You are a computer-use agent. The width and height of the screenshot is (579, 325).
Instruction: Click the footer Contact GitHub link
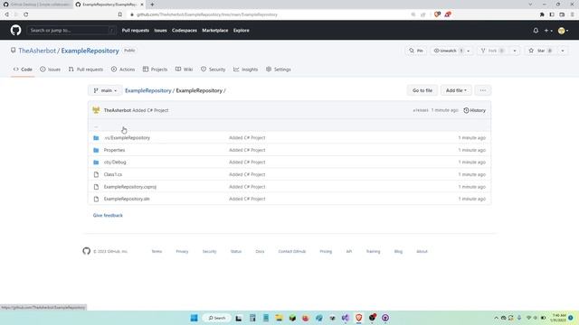pos(292,251)
